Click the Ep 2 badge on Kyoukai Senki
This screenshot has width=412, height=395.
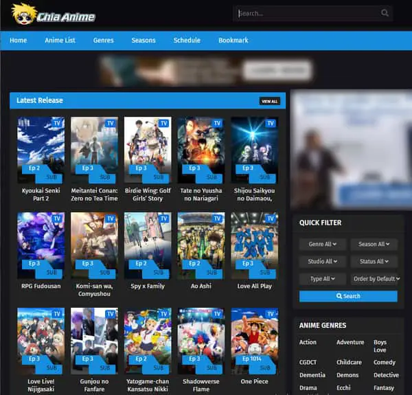(34, 168)
